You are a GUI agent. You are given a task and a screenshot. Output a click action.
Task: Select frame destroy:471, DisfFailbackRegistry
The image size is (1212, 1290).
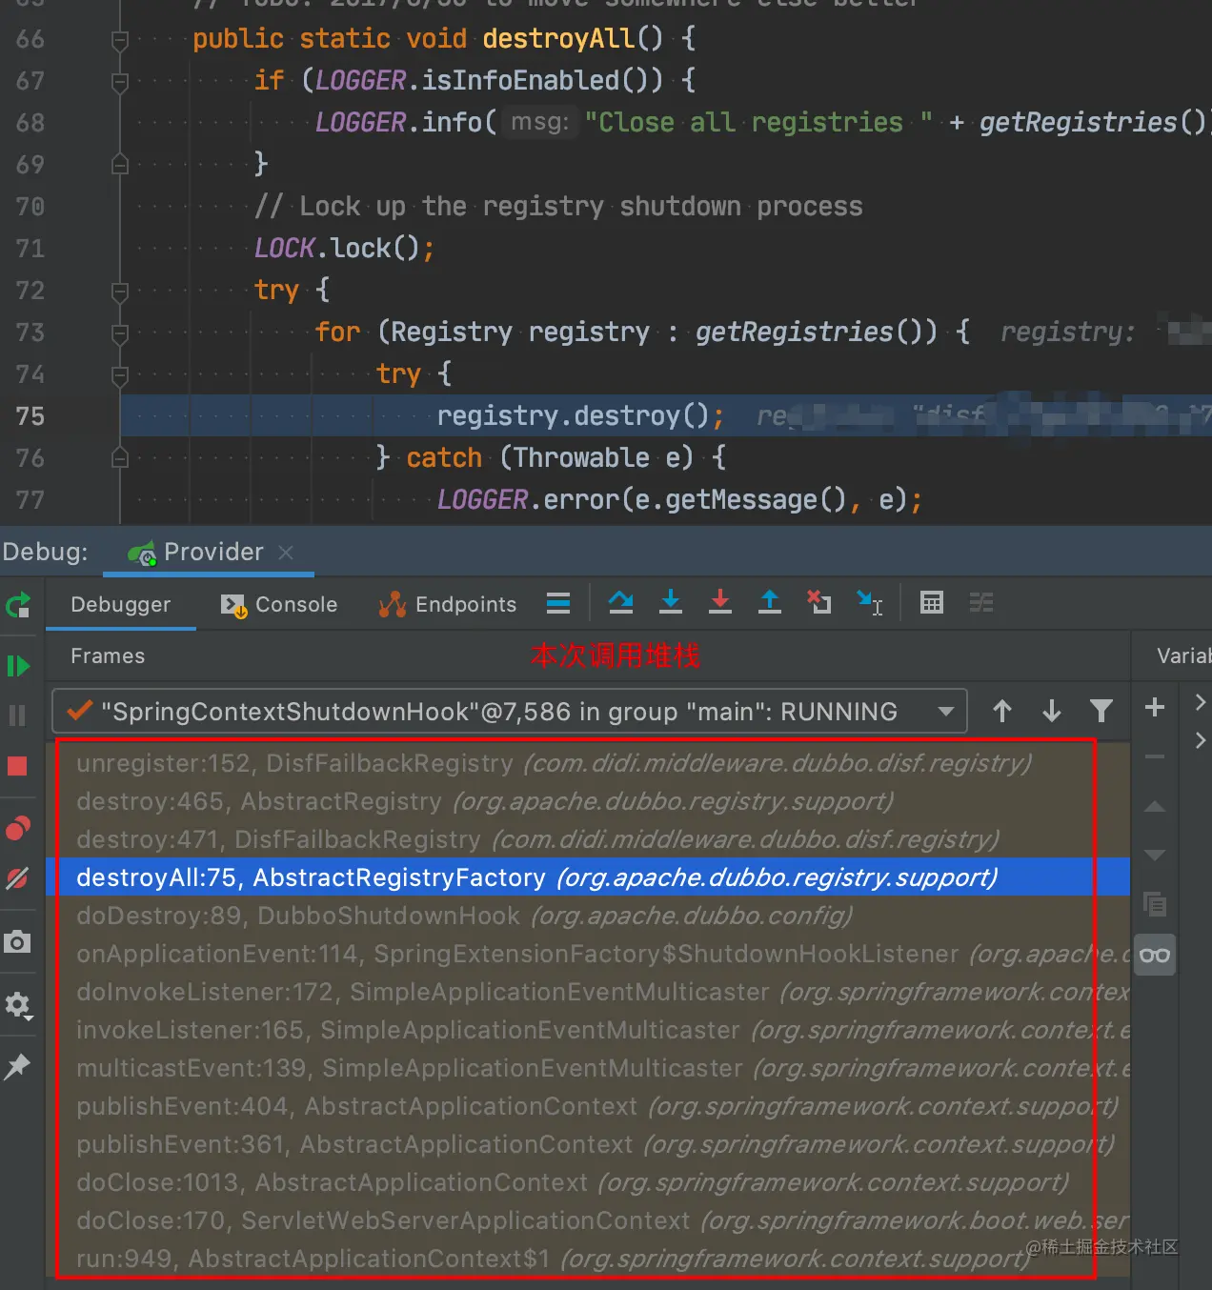[x=588, y=839]
